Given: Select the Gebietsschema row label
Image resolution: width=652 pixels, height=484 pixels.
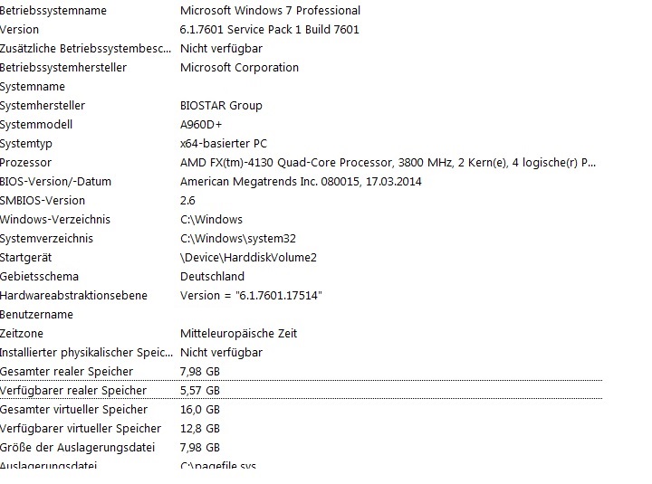Looking at the screenshot, I should (39, 277).
